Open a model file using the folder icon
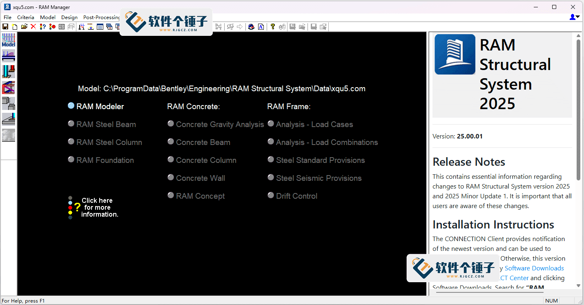The image size is (584, 305). [24, 27]
